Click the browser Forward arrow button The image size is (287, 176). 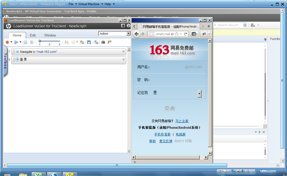click(143, 34)
